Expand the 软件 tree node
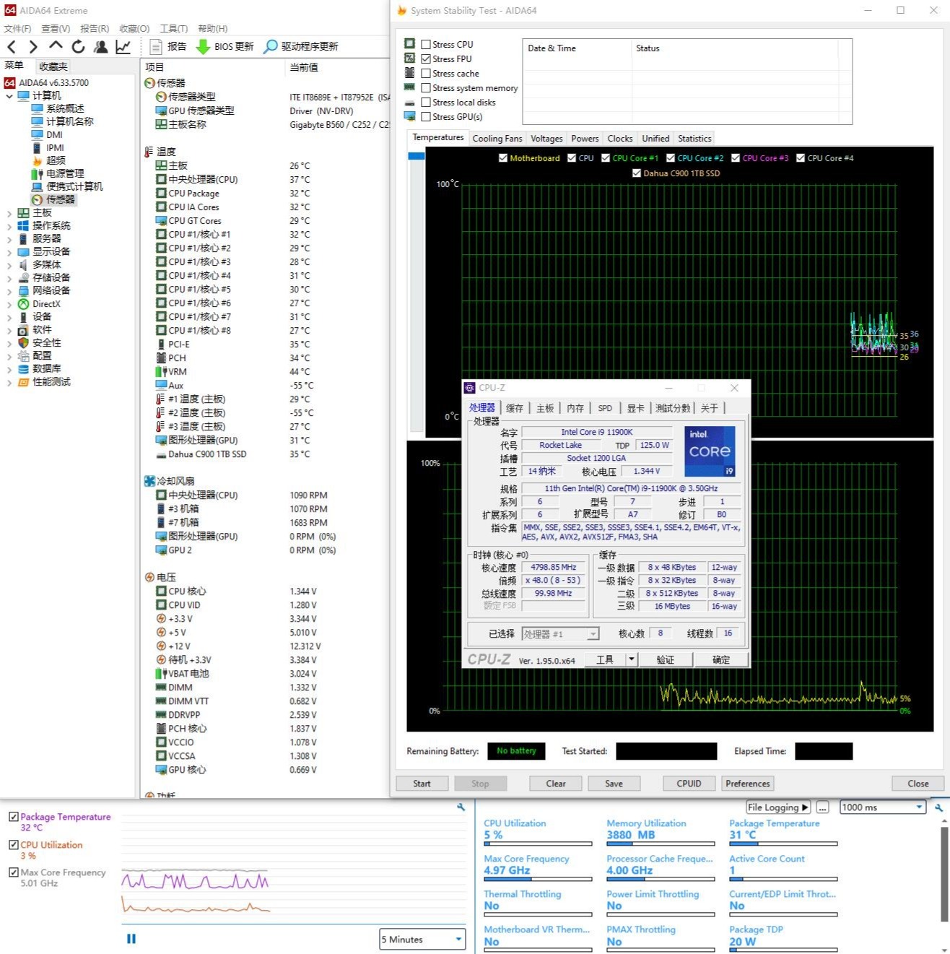Image resolution: width=950 pixels, height=954 pixels. click(x=9, y=330)
